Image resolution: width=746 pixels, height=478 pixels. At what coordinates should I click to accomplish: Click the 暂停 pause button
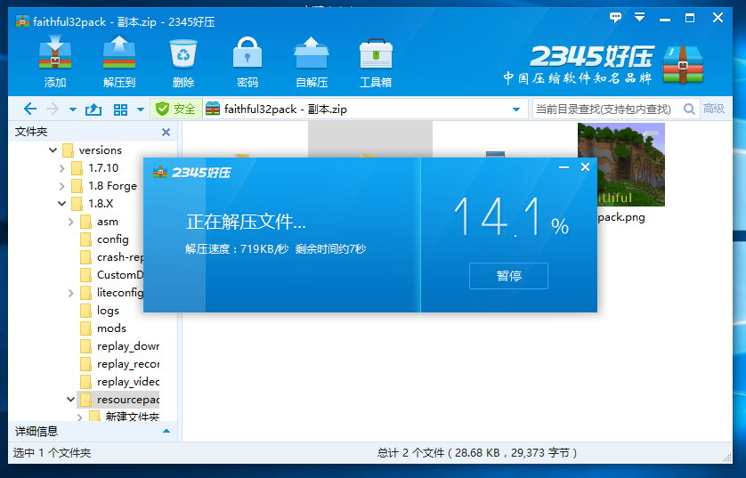click(508, 276)
